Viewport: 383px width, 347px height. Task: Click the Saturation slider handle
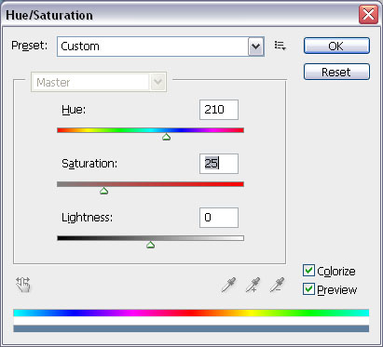103,191
